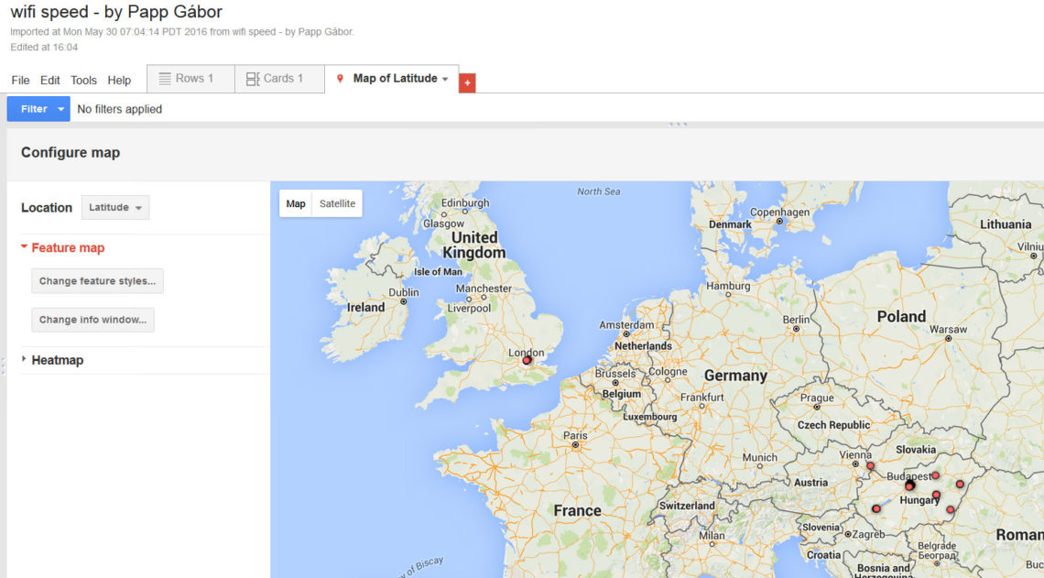The image size is (1044, 578).
Task: Click the red add new tab plus button
Action: coord(467,82)
